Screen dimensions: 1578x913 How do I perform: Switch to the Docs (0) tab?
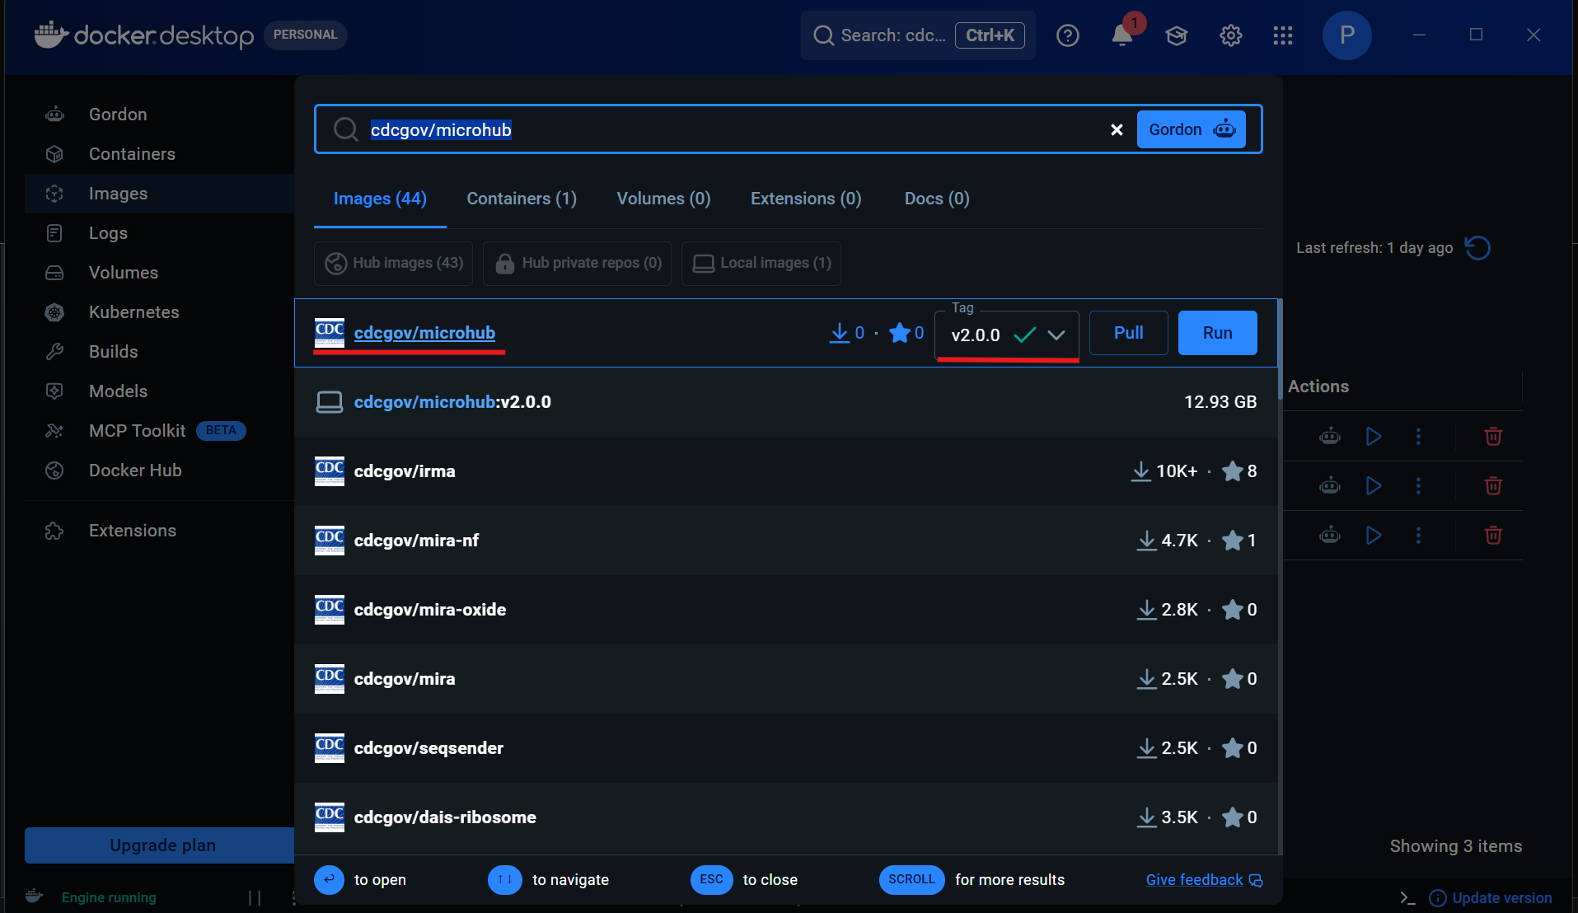937,199
